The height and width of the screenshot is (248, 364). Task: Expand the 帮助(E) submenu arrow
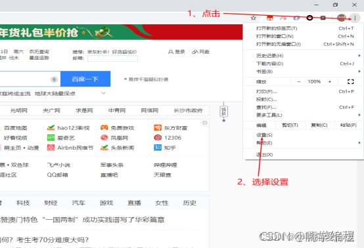click(x=359, y=143)
